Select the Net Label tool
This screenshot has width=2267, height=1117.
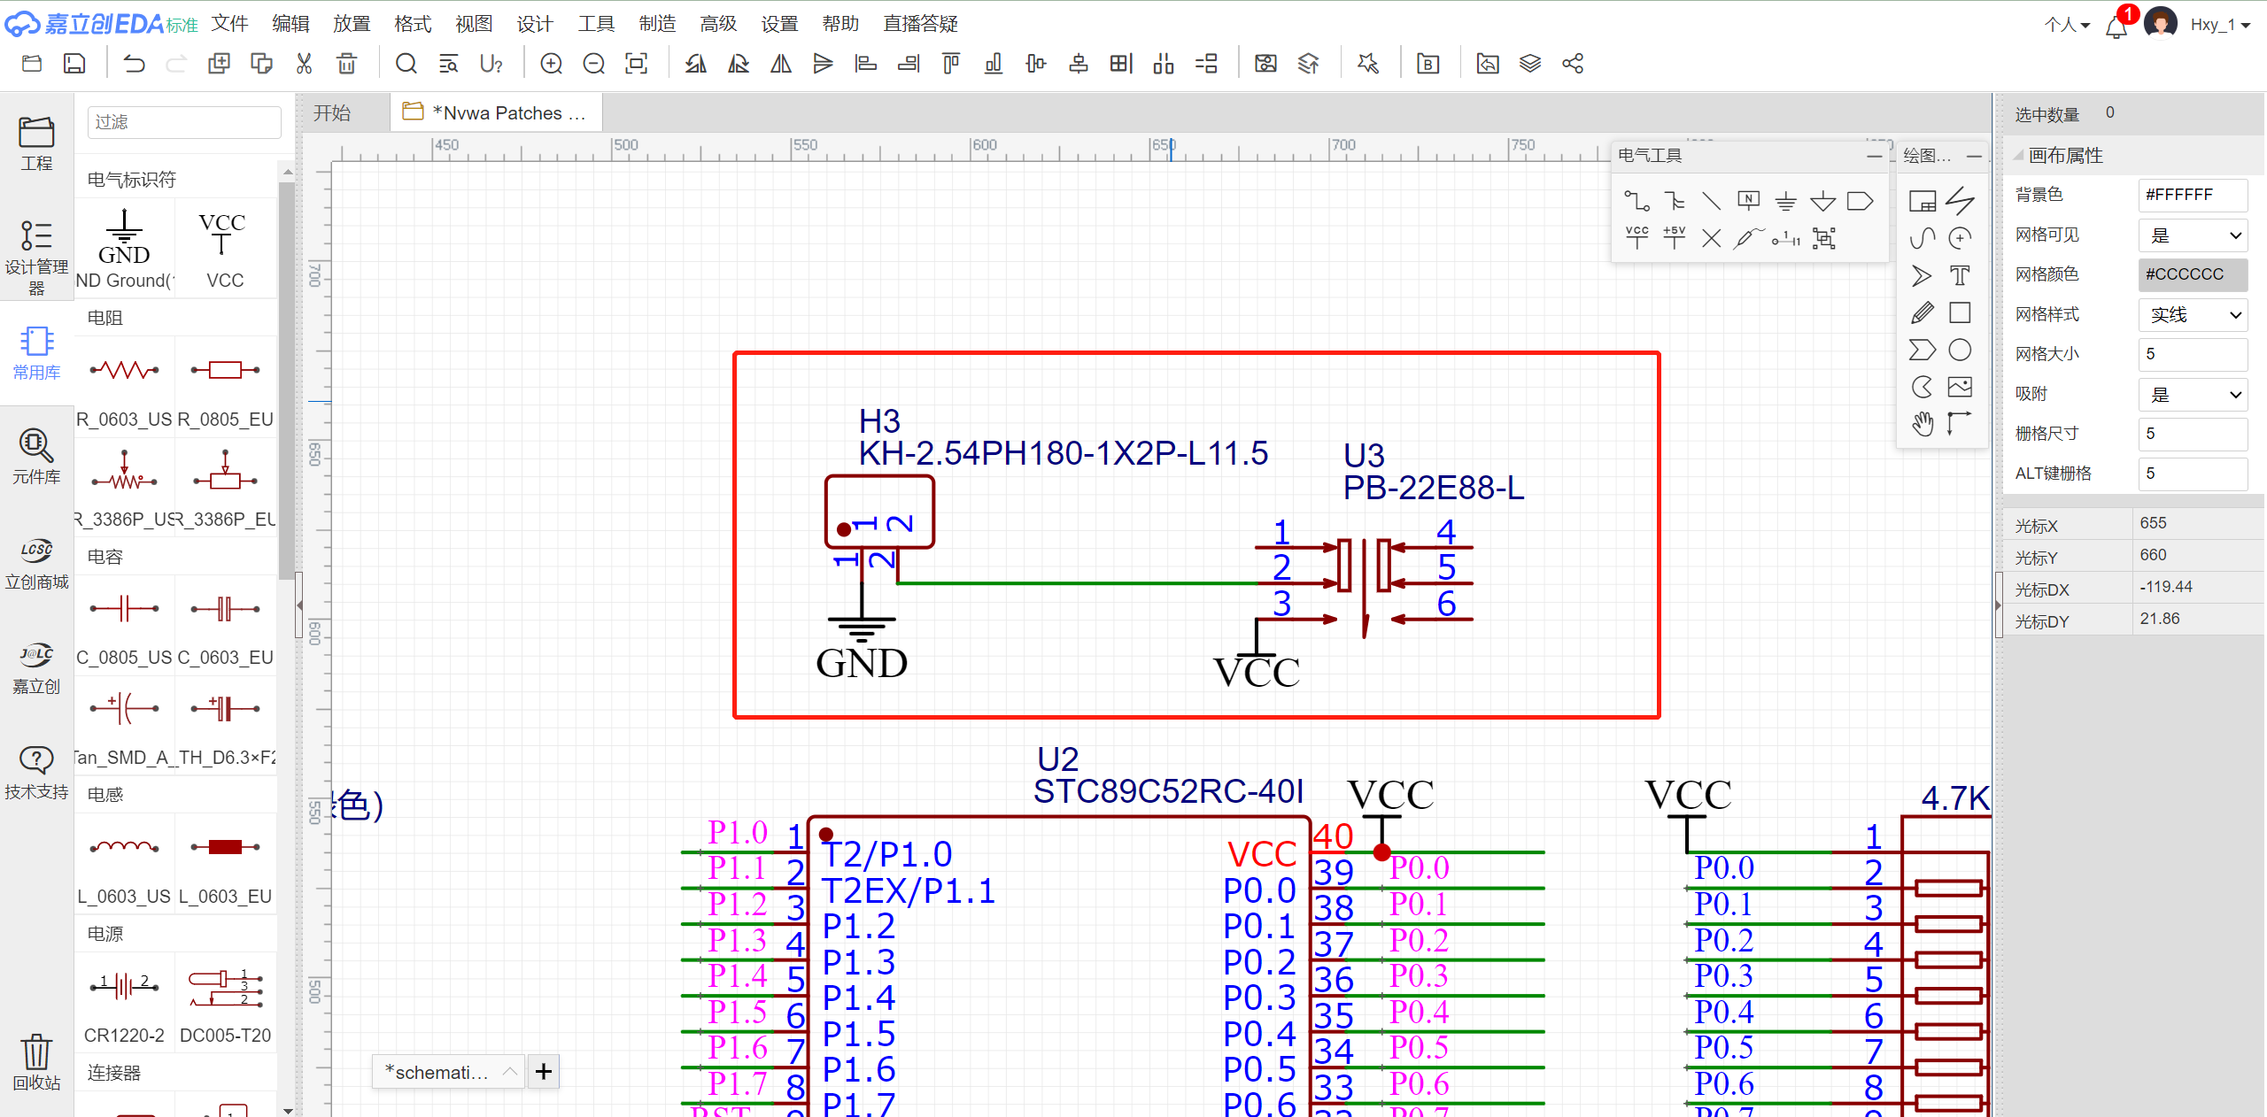[x=1748, y=201]
